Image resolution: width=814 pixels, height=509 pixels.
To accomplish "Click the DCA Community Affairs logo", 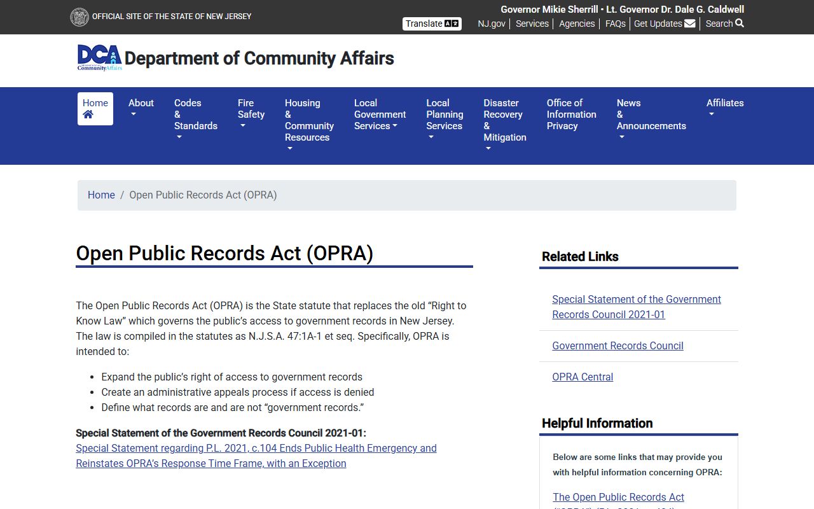I will [99, 58].
